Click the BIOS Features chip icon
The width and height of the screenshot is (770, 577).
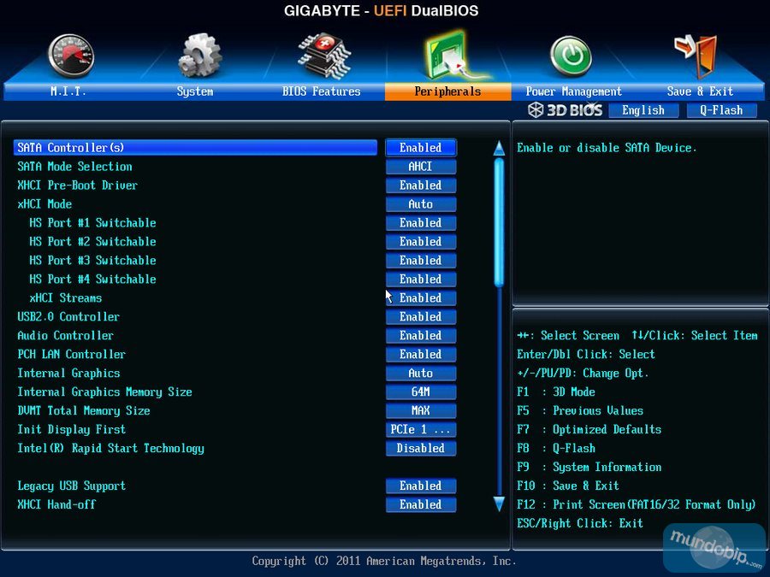coord(324,56)
